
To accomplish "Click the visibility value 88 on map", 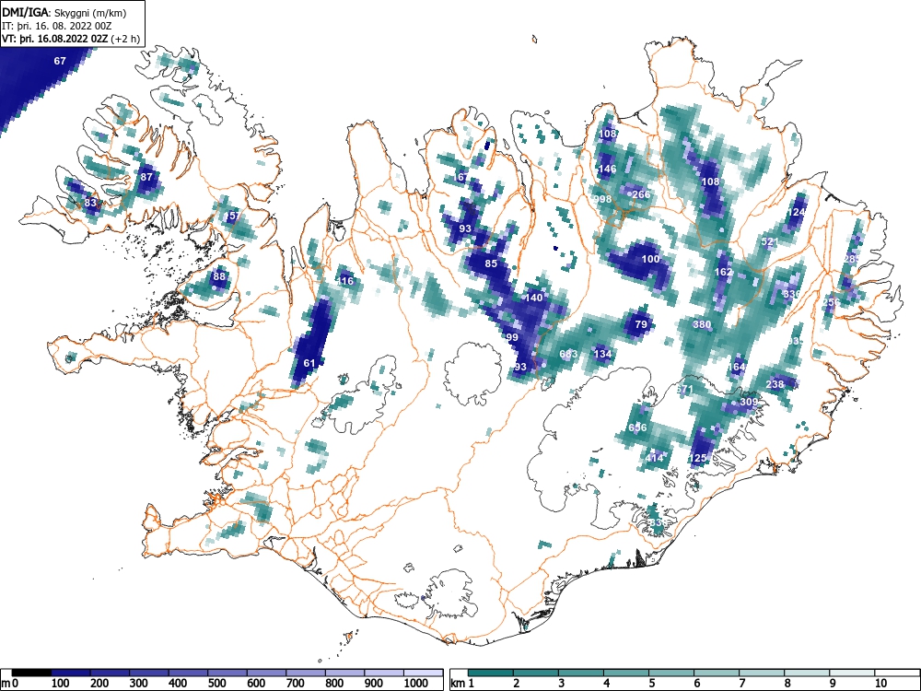I will [x=219, y=276].
